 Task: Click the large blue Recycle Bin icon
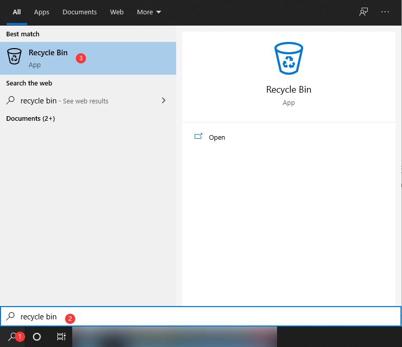click(289, 58)
